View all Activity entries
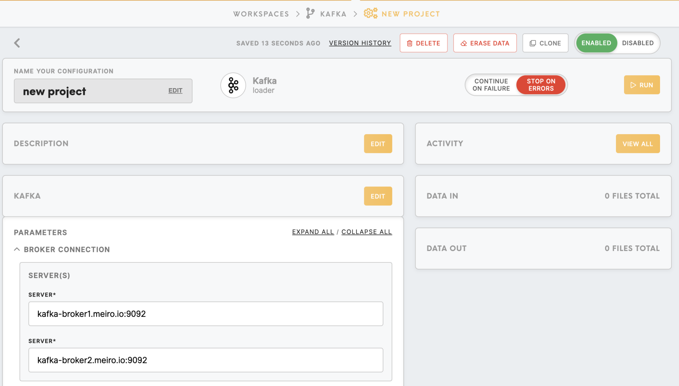This screenshot has width=679, height=386. pos(638,143)
